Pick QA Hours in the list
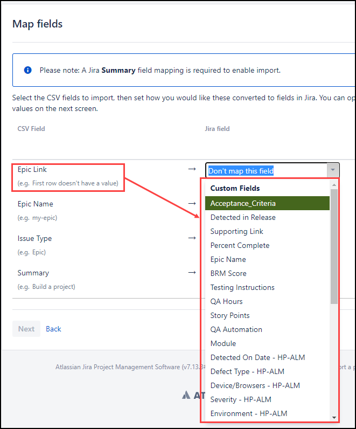Viewport: 356px width, 429px height. (267, 301)
